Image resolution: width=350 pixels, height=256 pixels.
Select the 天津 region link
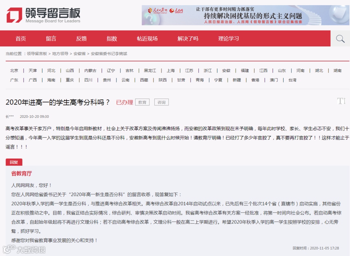pos(33,71)
